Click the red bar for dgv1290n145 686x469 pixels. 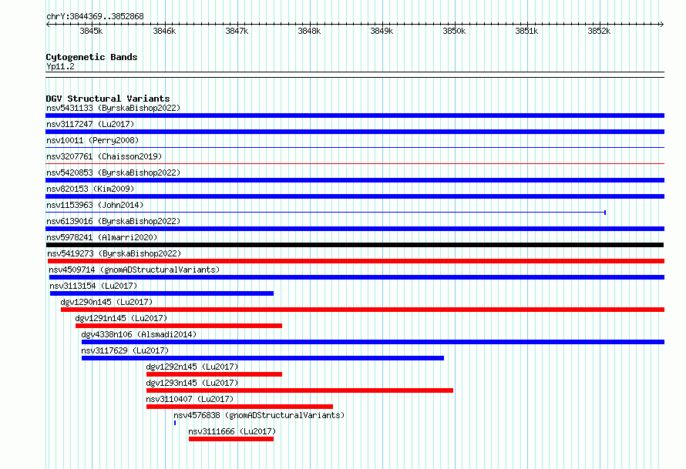pos(363,310)
